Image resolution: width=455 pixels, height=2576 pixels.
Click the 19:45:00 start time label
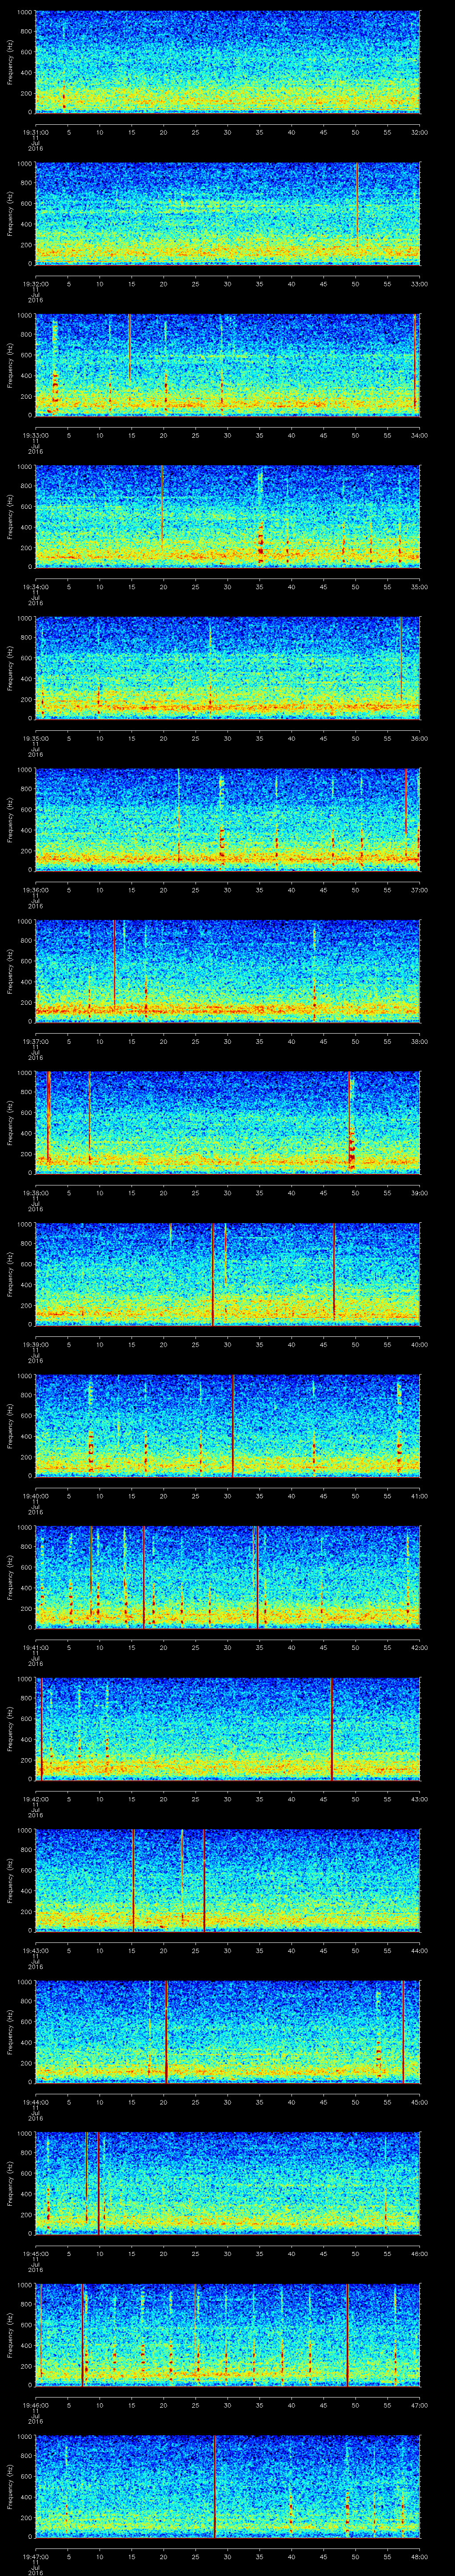35,2254
